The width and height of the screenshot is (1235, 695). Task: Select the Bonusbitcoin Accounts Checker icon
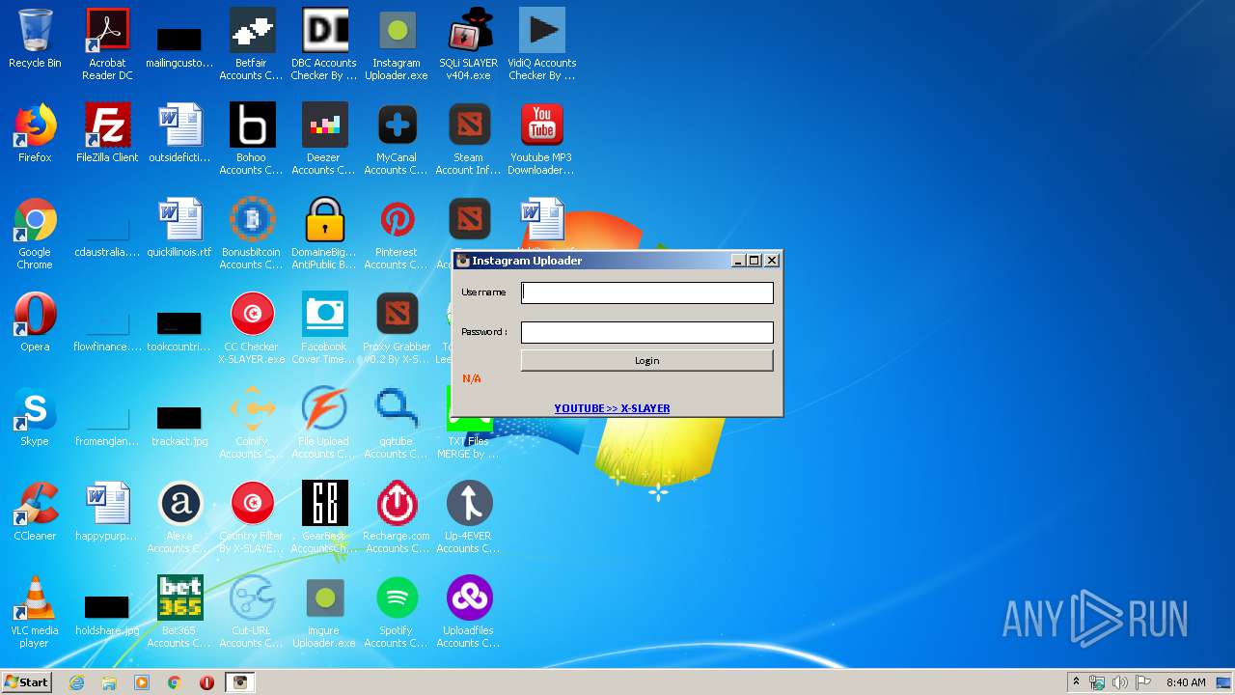[x=252, y=233]
